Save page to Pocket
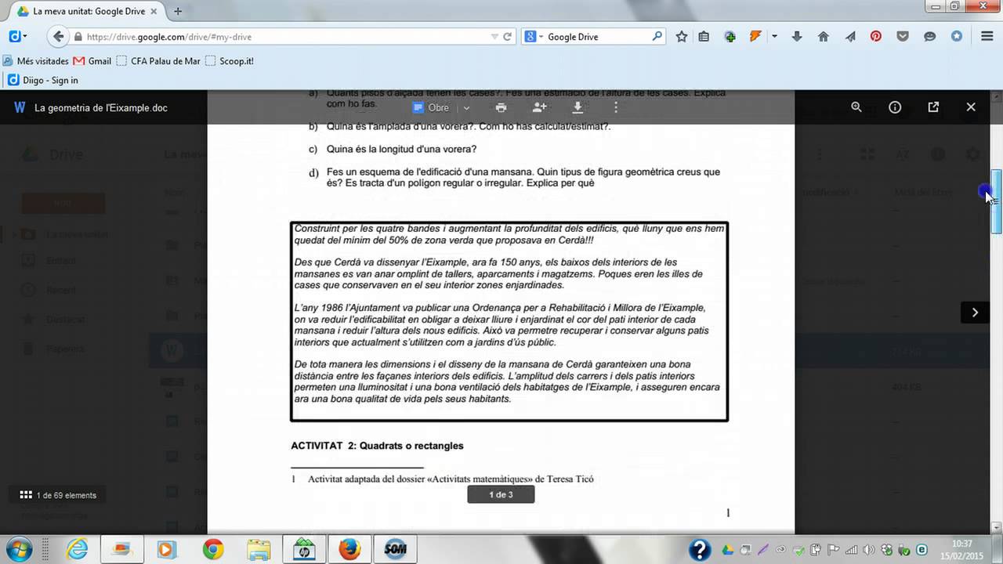 click(903, 37)
